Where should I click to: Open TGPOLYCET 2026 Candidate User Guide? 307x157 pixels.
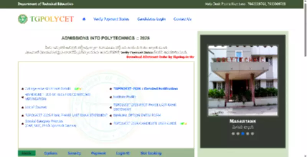click(145, 123)
